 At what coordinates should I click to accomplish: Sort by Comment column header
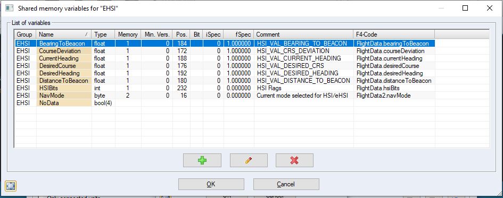coord(303,34)
